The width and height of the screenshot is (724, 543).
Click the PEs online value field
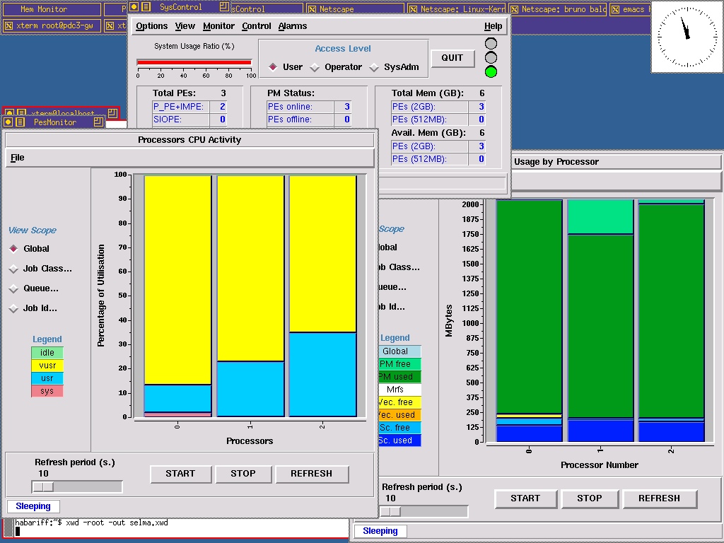[342, 107]
